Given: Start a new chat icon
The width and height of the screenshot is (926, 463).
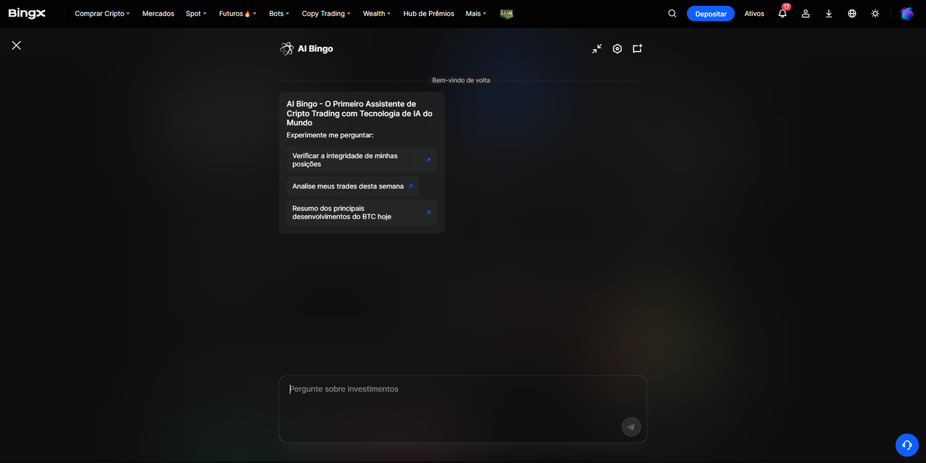Looking at the screenshot, I should tap(637, 48).
